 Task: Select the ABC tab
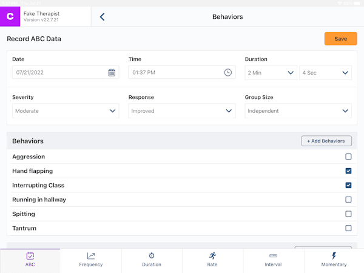tap(30, 260)
